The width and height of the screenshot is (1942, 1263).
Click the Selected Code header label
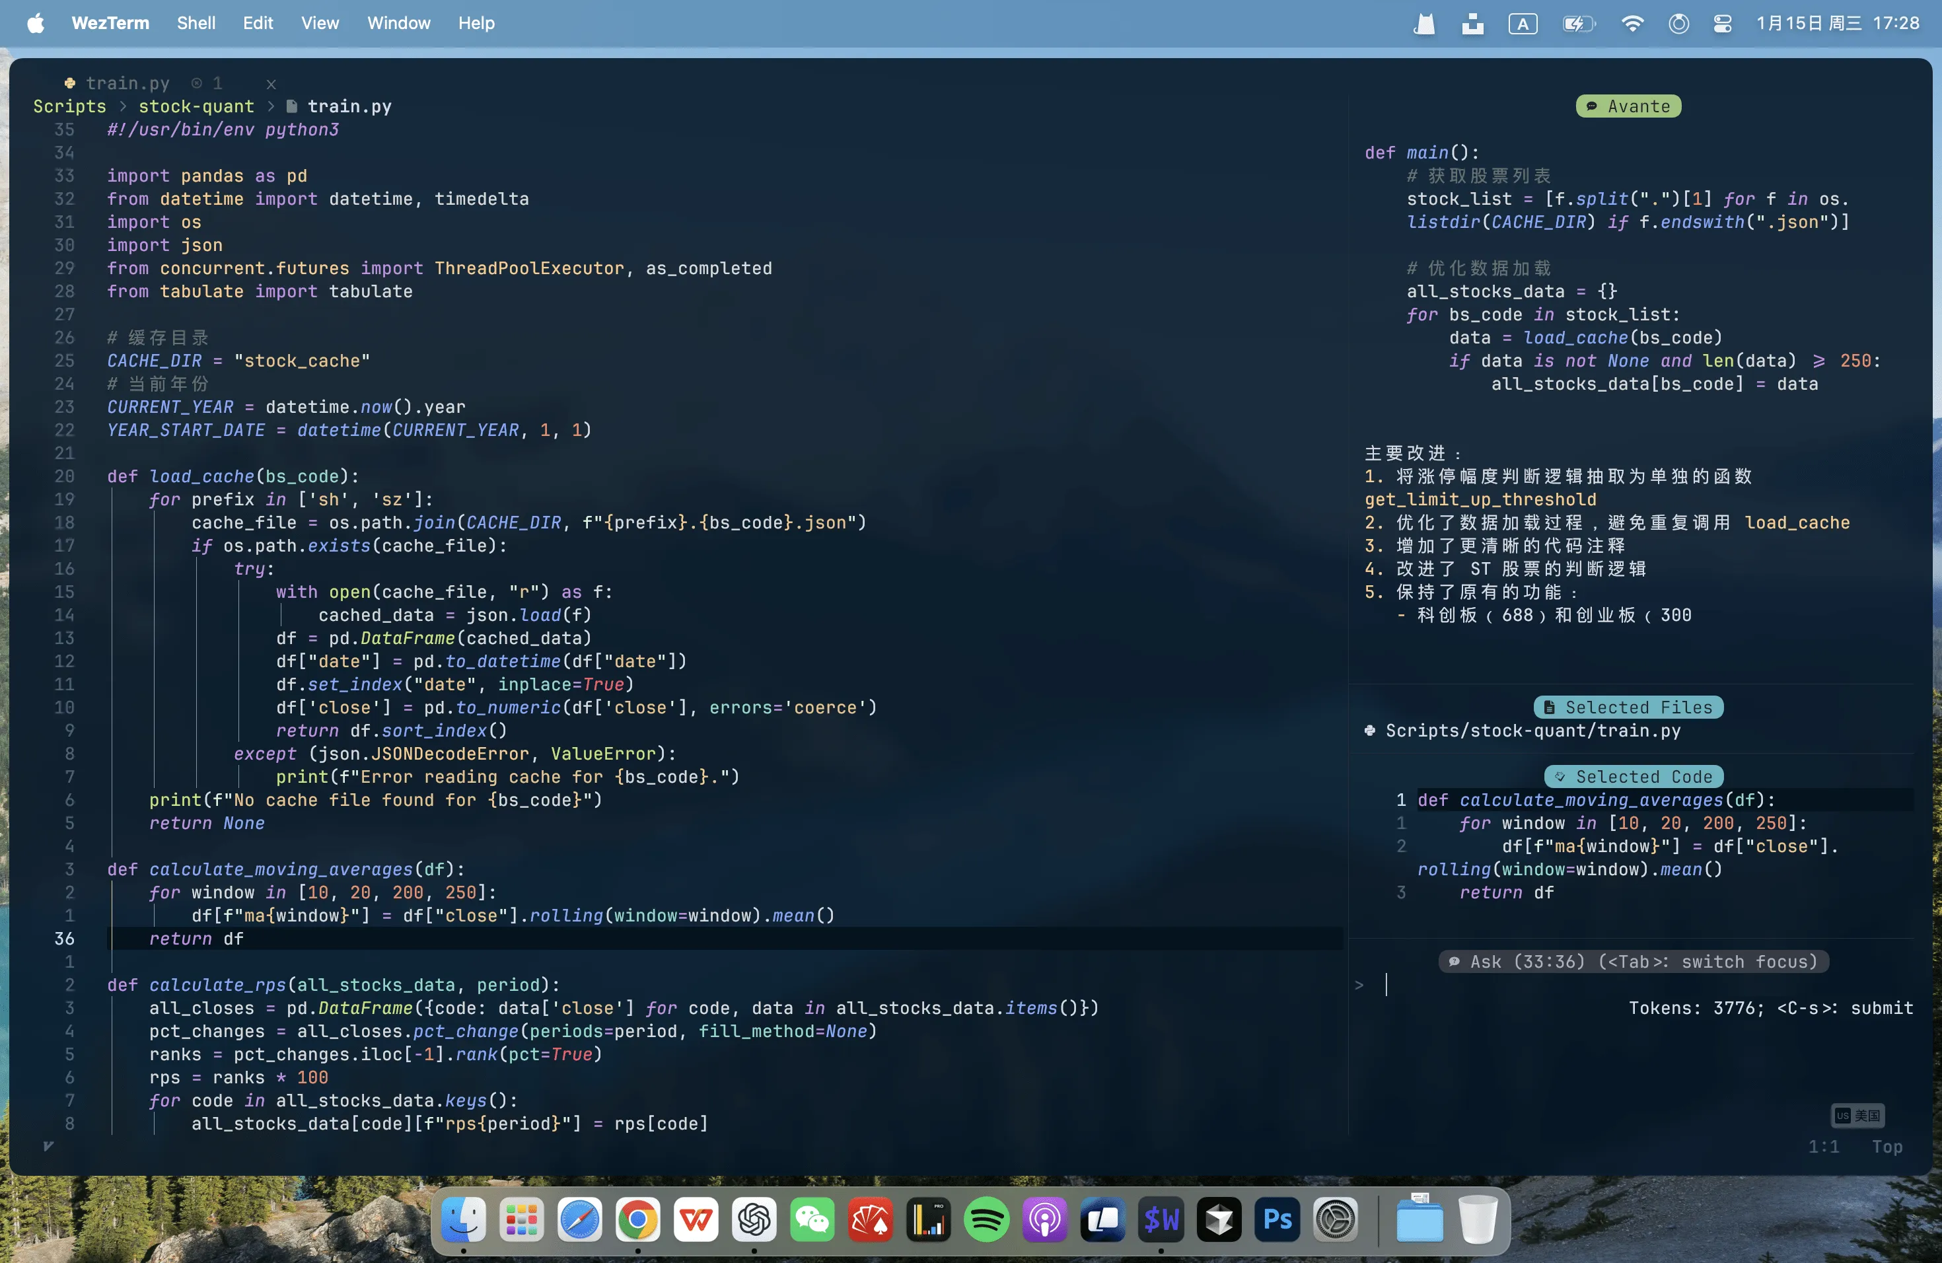1633,776
